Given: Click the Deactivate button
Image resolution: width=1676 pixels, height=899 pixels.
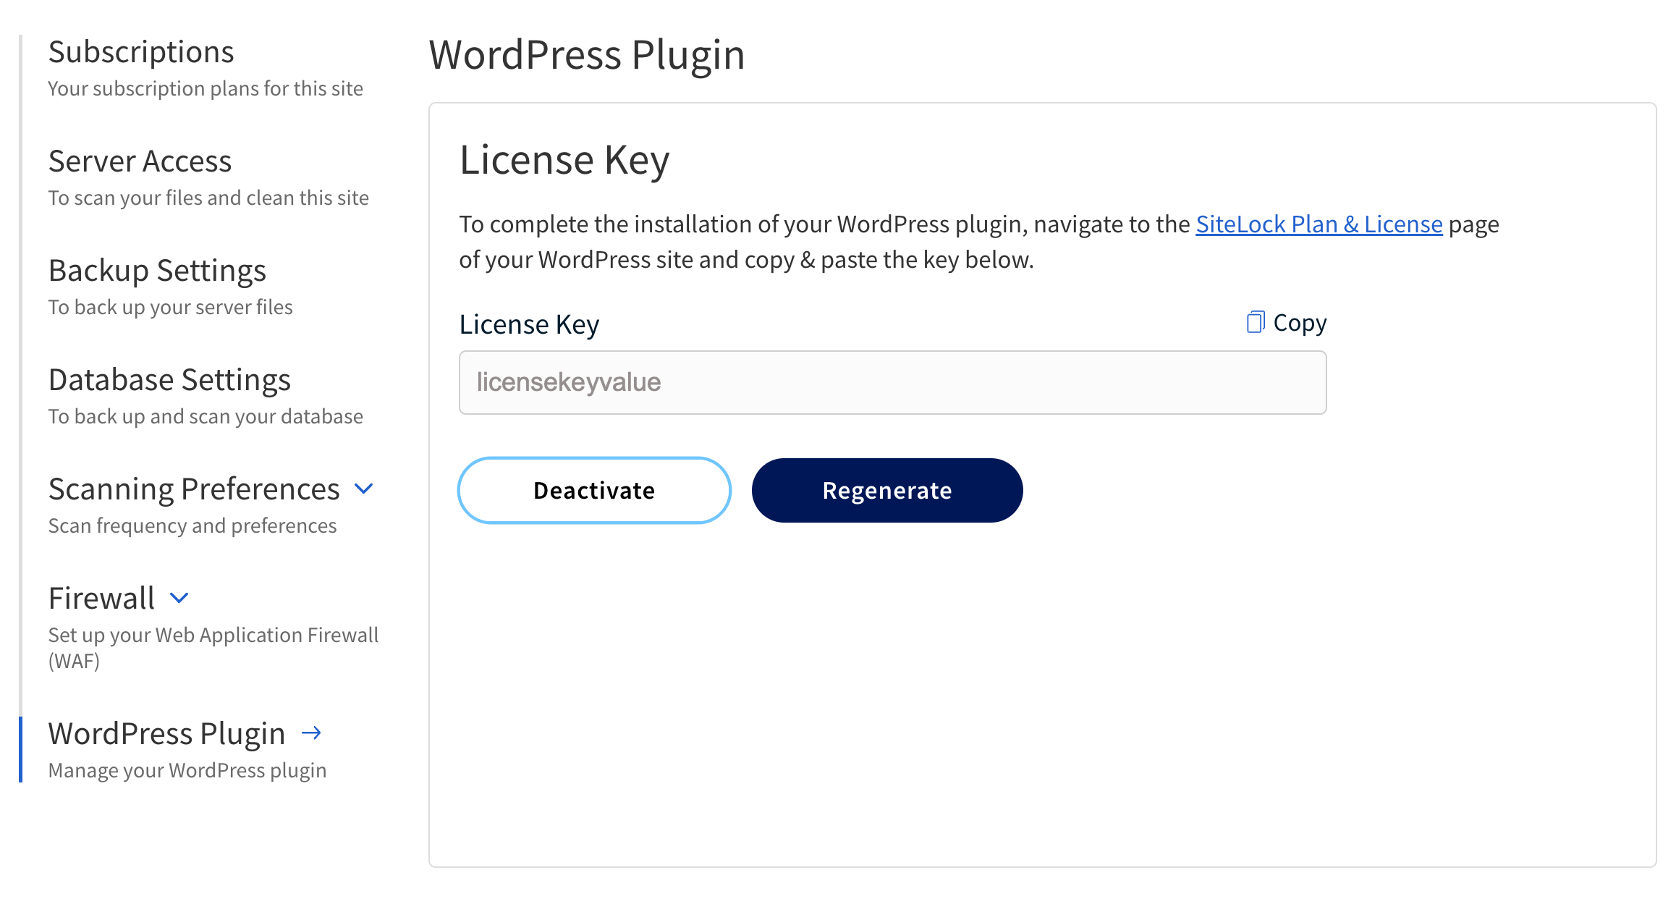Looking at the screenshot, I should 594,490.
